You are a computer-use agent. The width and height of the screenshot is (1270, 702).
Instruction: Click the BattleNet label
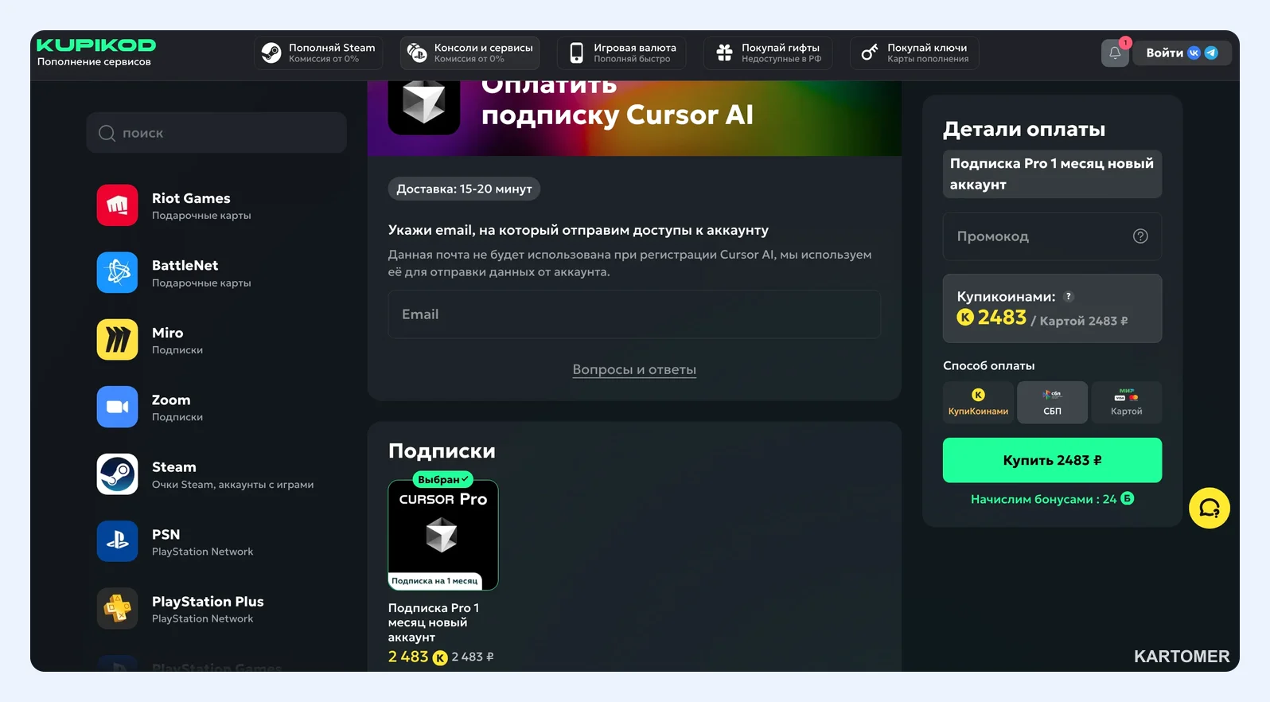coord(185,265)
